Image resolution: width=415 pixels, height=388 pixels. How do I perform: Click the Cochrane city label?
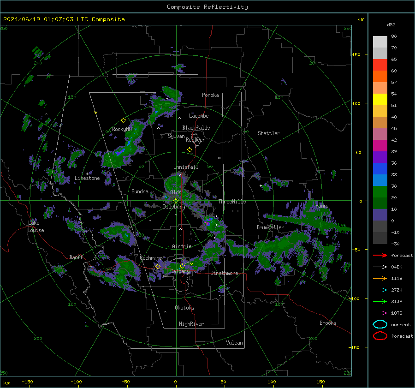click(x=151, y=258)
